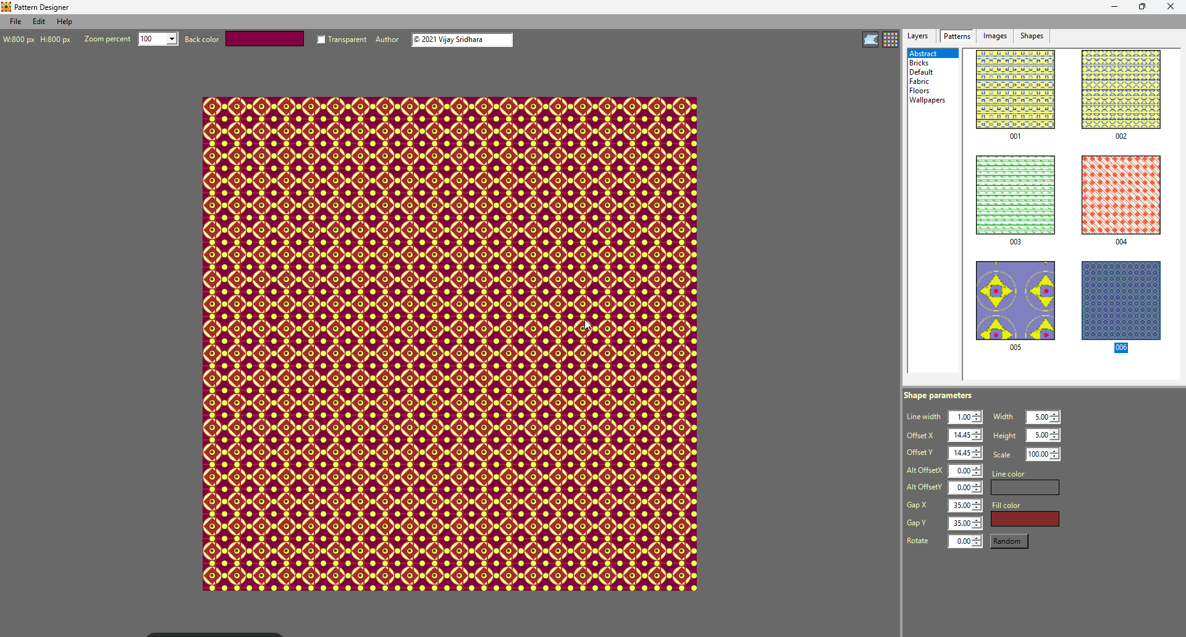The width and height of the screenshot is (1186, 637).
Task: Select the Wallpapers pattern category
Action: pyautogui.click(x=927, y=100)
